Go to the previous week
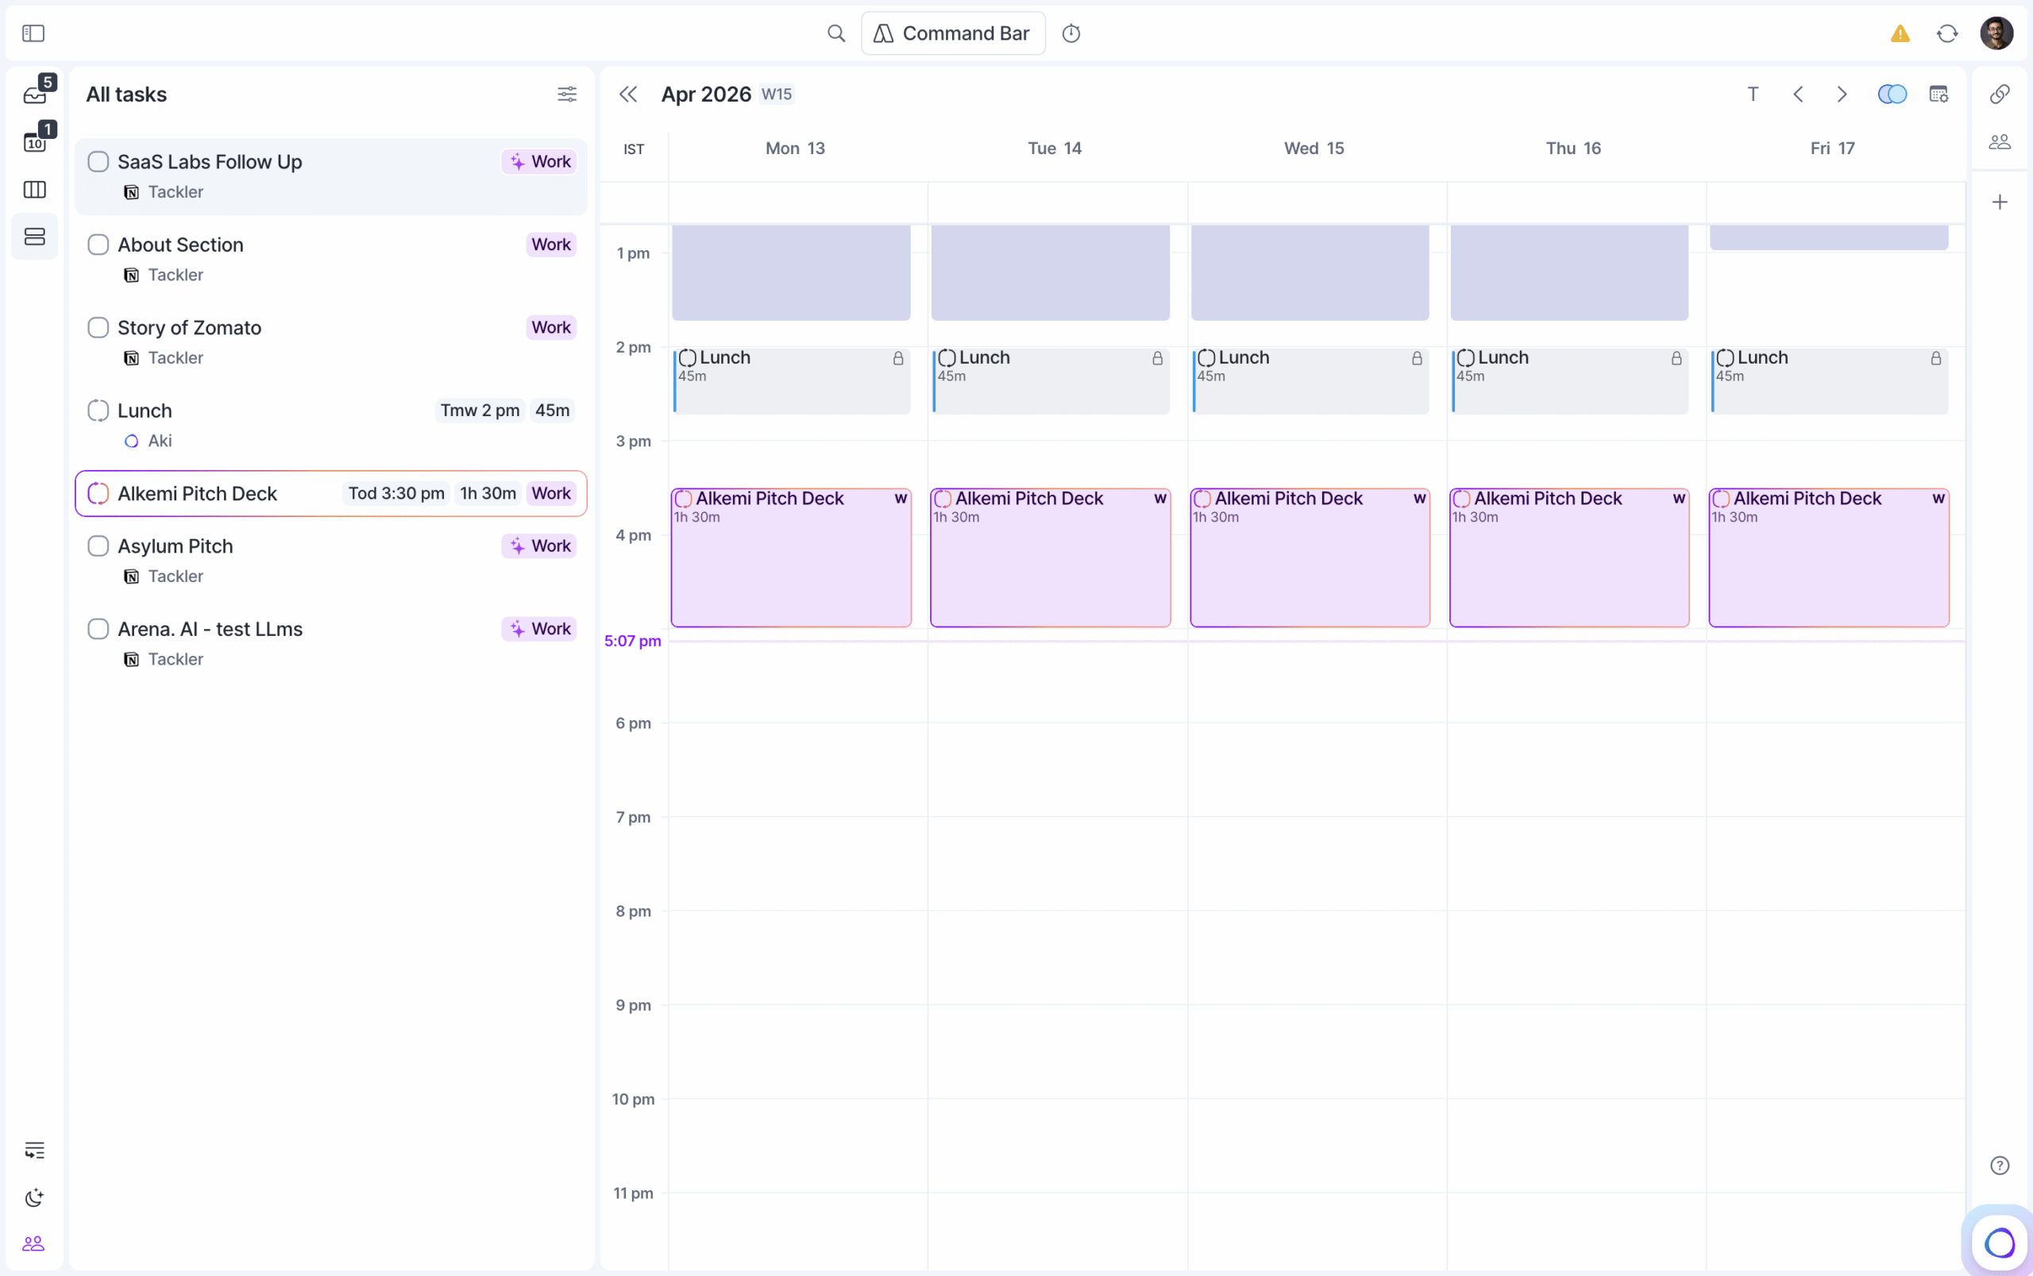Image resolution: width=2033 pixels, height=1276 pixels. pyautogui.click(x=1799, y=94)
